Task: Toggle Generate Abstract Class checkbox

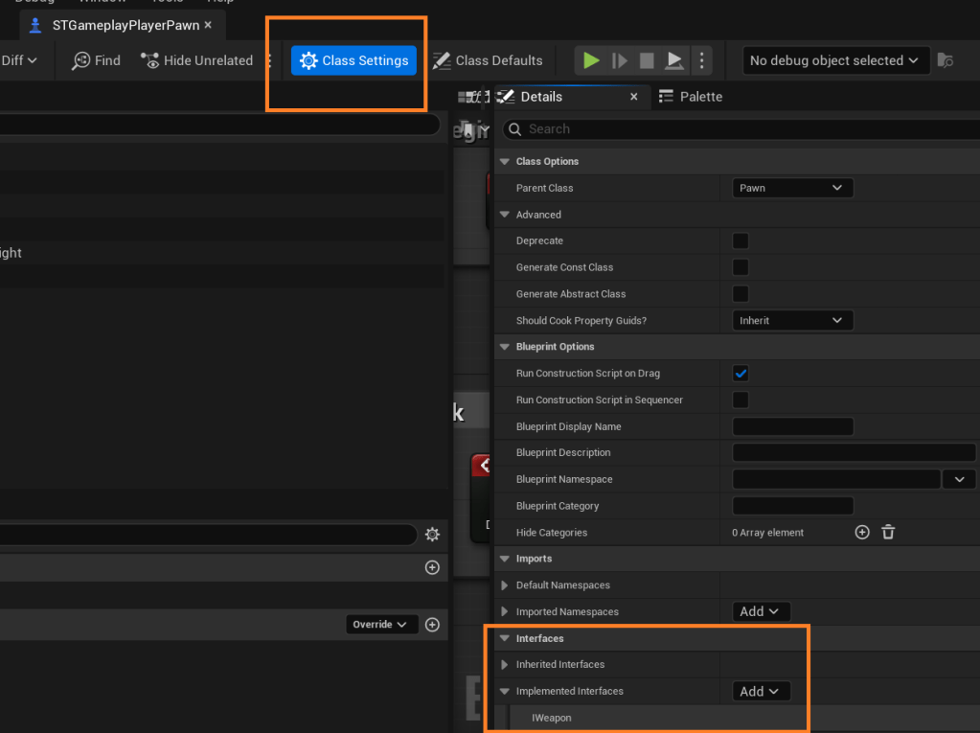Action: (x=741, y=294)
